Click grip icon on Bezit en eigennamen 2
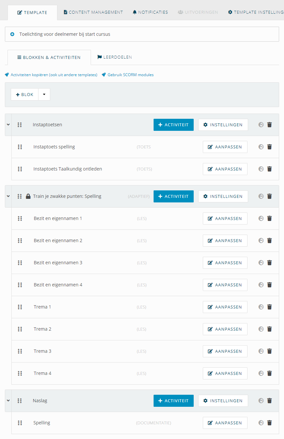 pyautogui.click(x=20, y=240)
